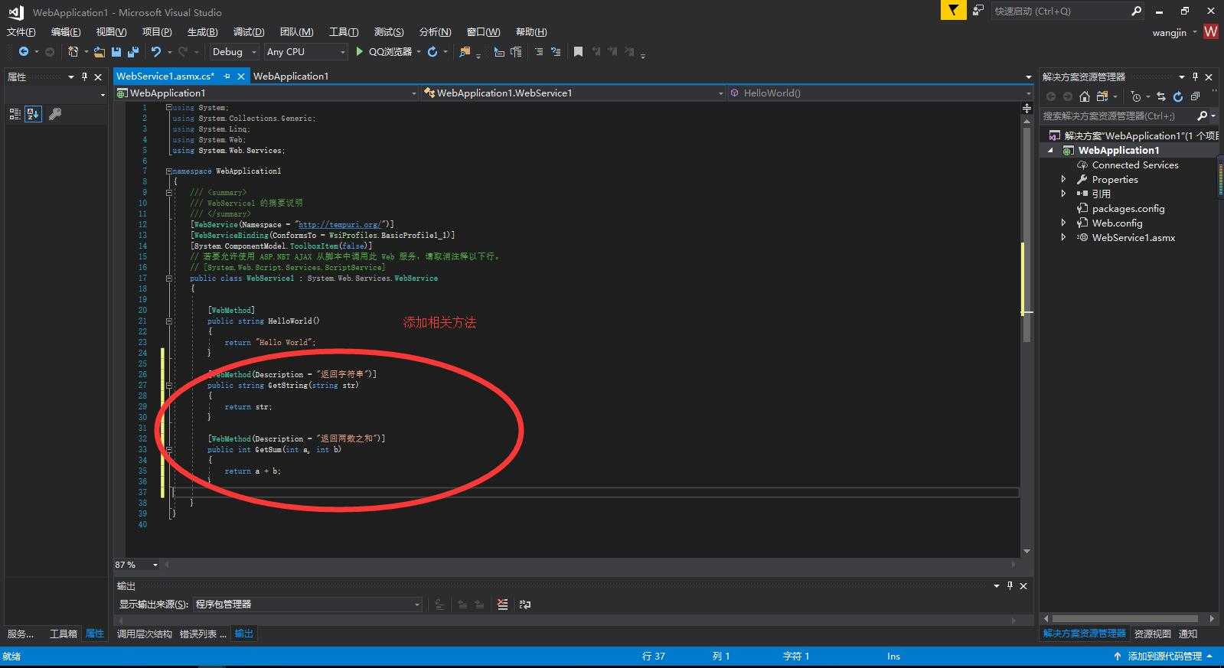
Task: Toggle auto-hide pin for the Properties panel
Action: point(84,77)
